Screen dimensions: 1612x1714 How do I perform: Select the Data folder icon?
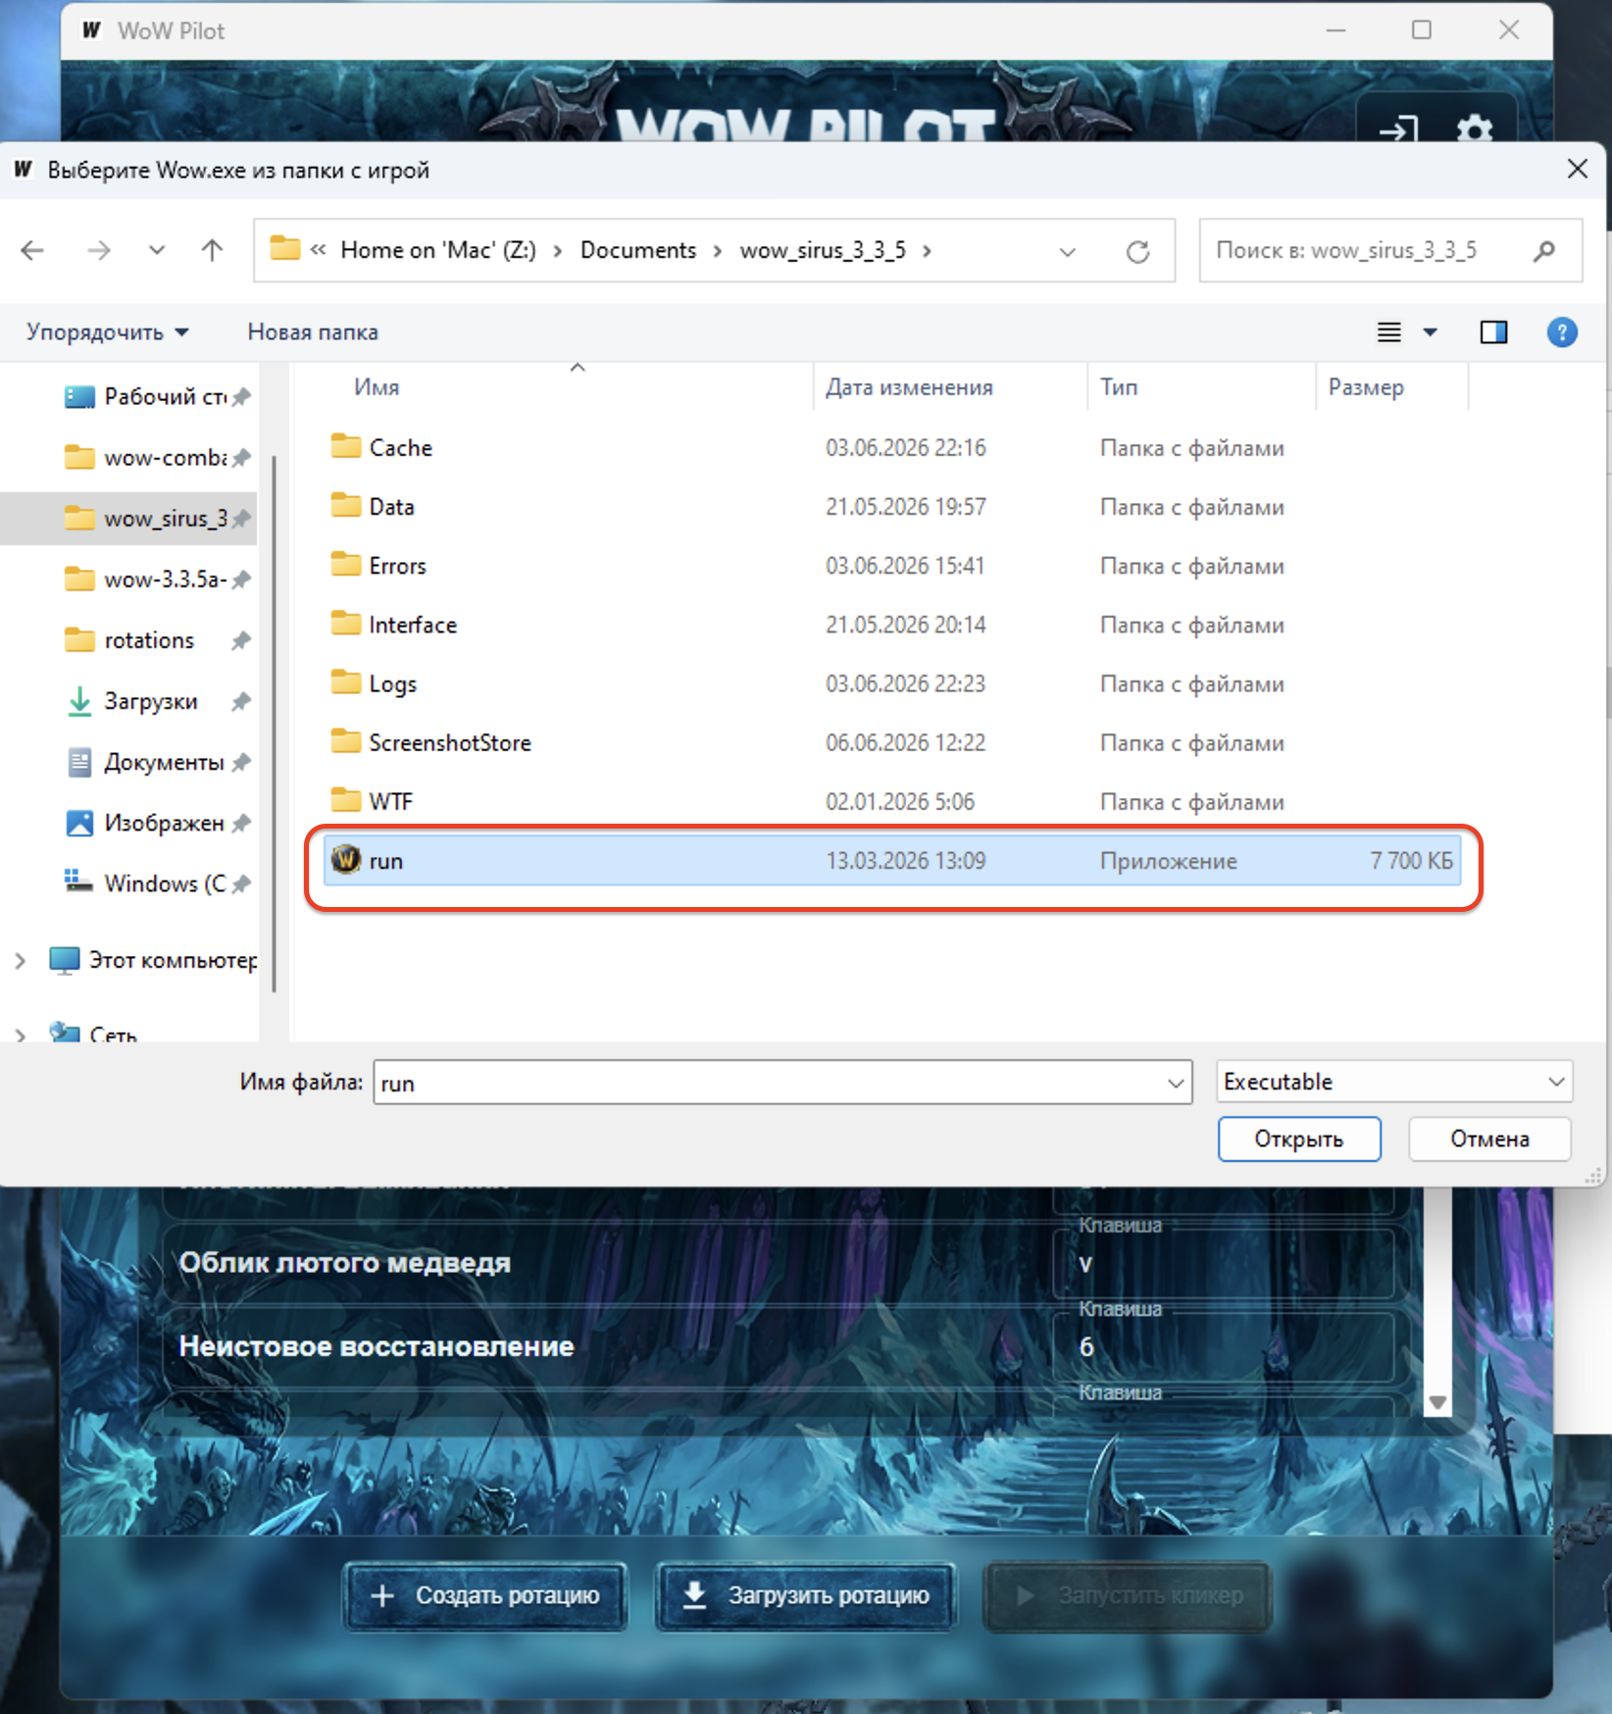pyautogui.click(x=345, y=506)
